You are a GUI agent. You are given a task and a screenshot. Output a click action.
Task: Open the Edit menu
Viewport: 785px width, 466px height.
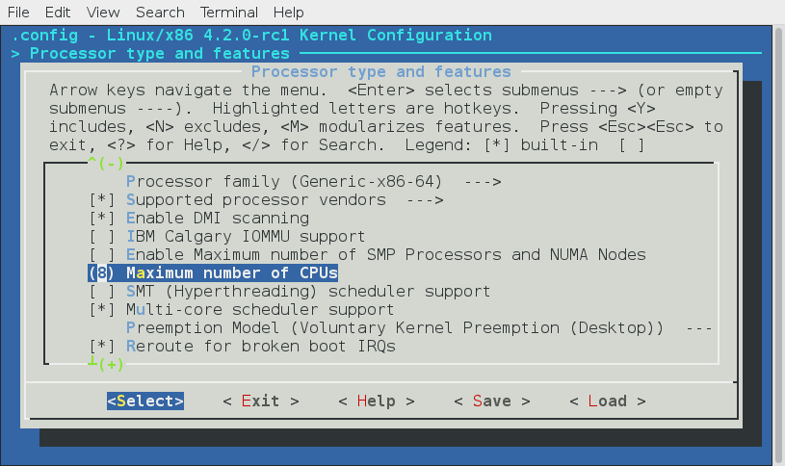point(58,13)
